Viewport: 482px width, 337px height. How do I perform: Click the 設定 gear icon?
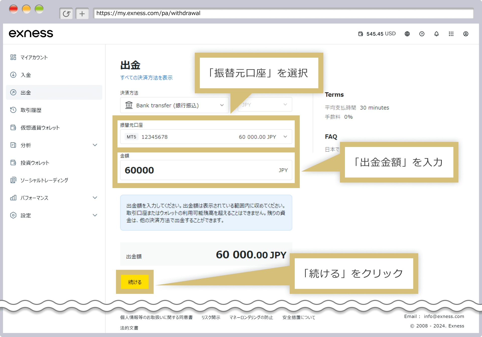[13, 215]
